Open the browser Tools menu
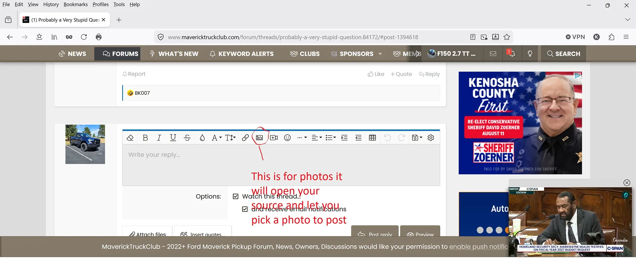The height and width of the screenshot is (277, 636). coord(119,4)
